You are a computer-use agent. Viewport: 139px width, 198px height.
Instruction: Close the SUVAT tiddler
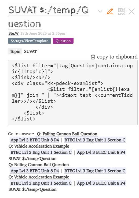click(x=131, y=12)
